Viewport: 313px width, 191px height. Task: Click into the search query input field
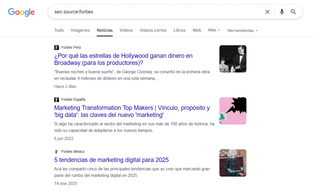click(155, 12)
